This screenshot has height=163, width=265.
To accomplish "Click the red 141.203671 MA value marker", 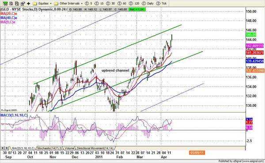I will [255, 53].
